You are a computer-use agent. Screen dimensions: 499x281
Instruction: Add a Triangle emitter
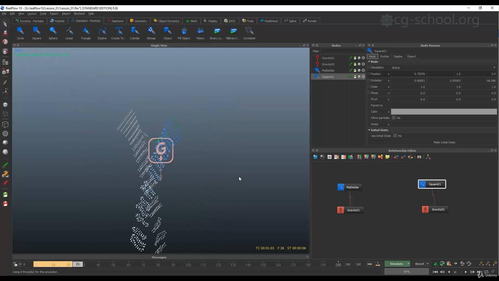(86, 33)
